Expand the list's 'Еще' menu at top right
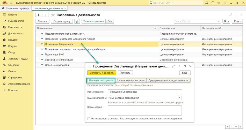 (237, 21)
